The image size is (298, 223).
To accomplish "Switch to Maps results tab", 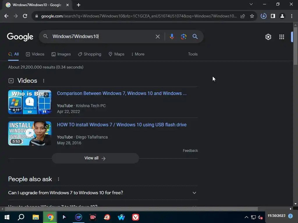I will point(116,54).
